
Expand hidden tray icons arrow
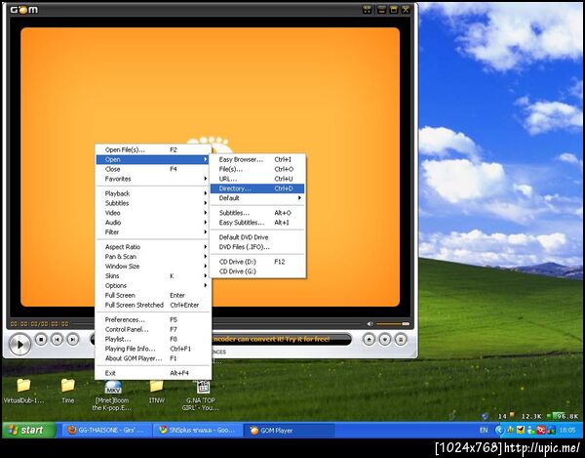499,431
